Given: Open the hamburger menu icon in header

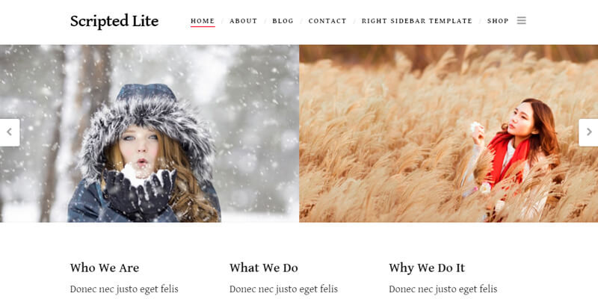Looking at the screenshot, I should coord(521,21).
